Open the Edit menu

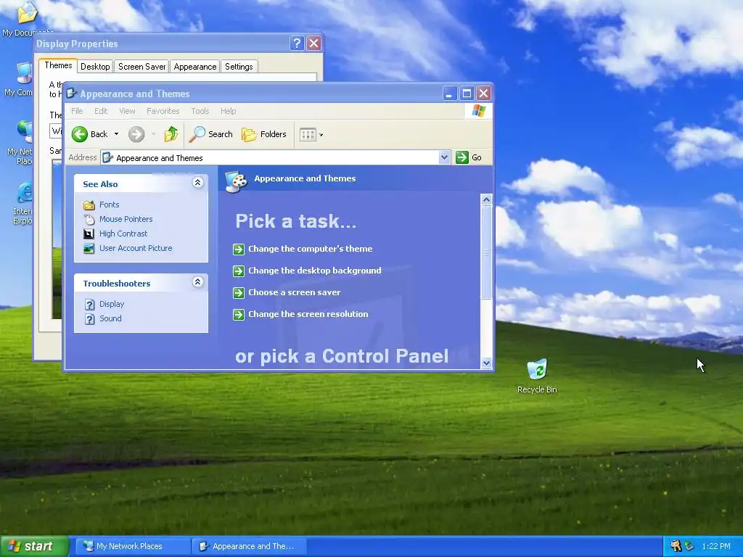(101, 111)
